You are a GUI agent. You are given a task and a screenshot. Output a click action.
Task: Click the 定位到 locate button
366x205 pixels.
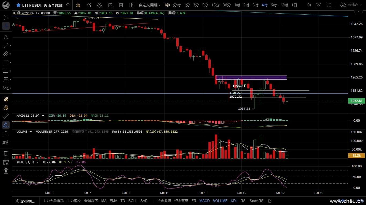click(x=26, y=201)
